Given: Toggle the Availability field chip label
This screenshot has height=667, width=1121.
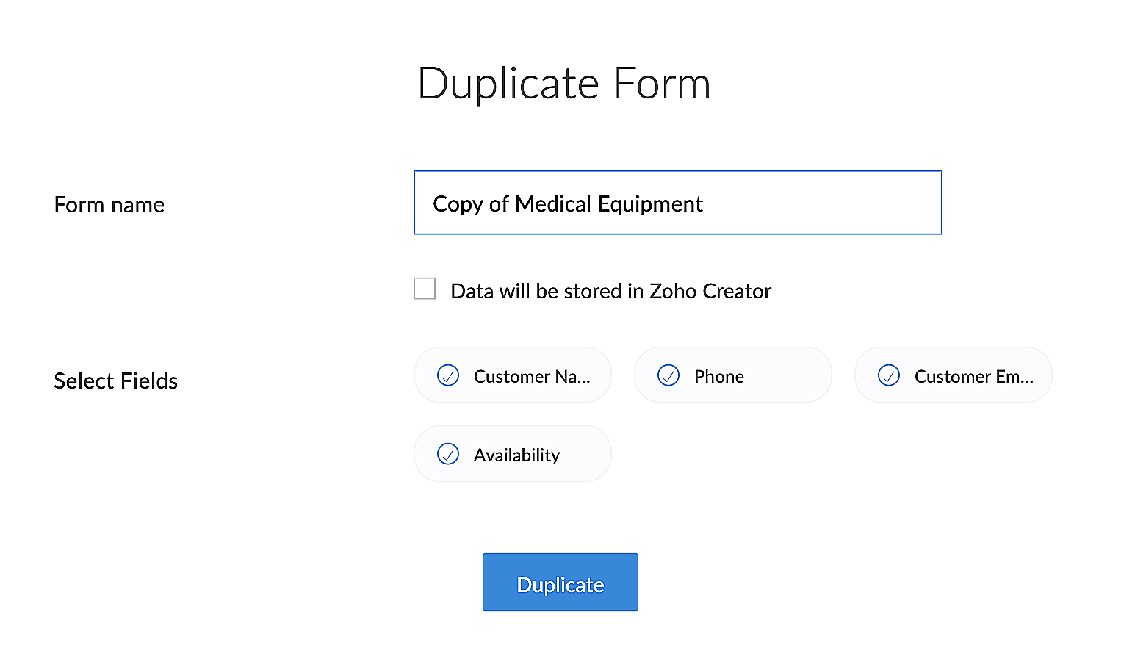Looking at the screenshot, I should point(516,455).
